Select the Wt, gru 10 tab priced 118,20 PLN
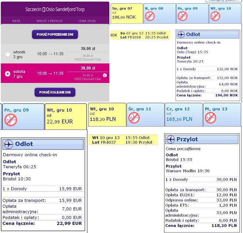 click(x=107, y=114)
